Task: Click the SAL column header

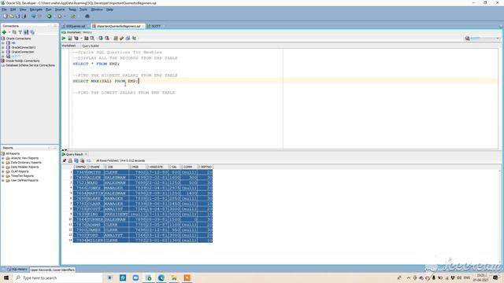Action: tap(174, 167)
